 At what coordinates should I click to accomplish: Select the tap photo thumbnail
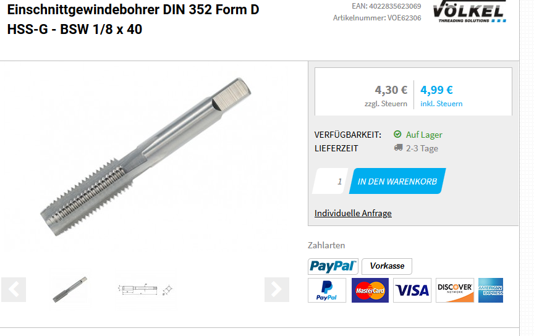point(70,289)
